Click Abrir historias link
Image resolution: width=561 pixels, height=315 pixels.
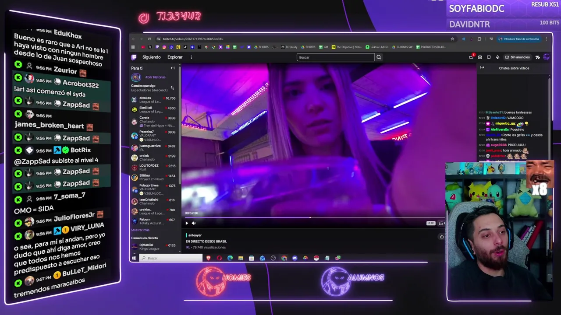155,77
